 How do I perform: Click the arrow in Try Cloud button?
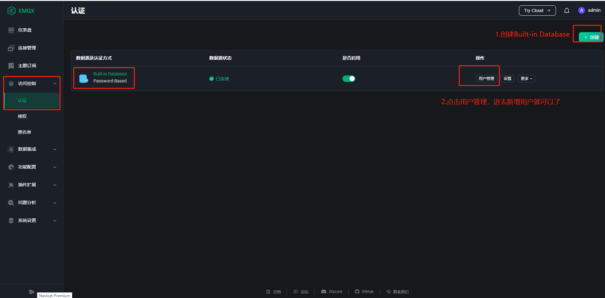[549, 11]
